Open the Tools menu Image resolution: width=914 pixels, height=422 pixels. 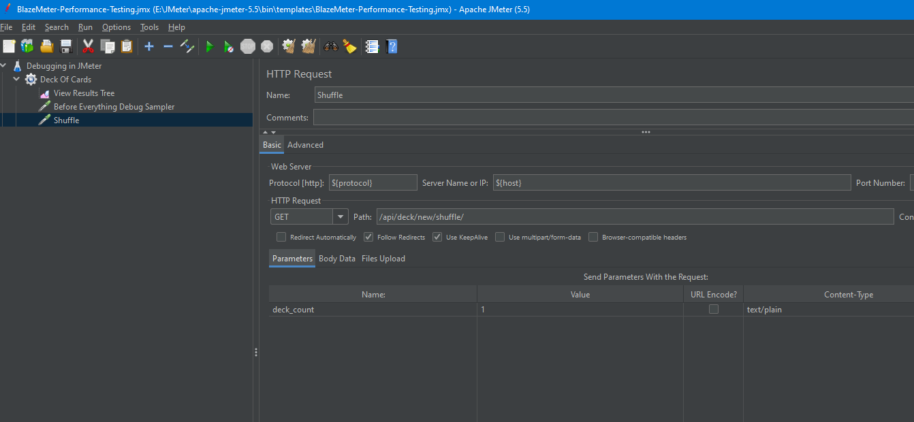pos(149,27)
